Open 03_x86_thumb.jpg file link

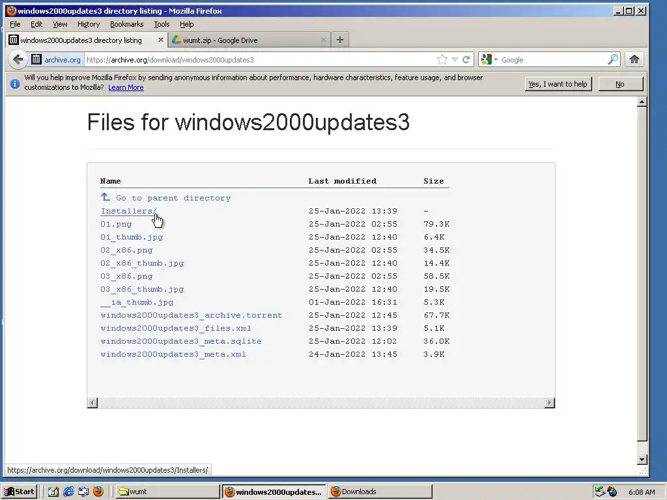tap(142, 289)
